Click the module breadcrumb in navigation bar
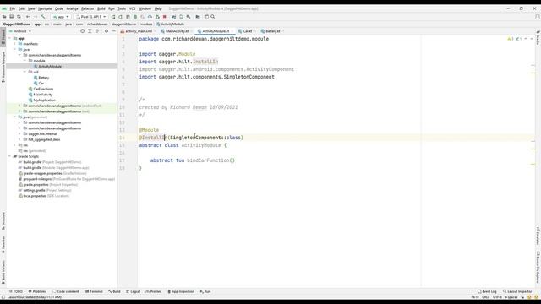The image size is (541, 304). click(x=146, y=24)
